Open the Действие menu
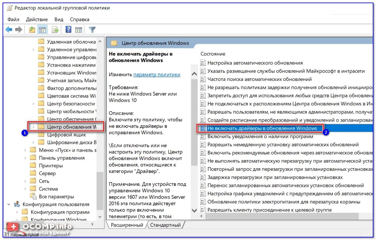Image resolution: width=376 pixels, height=240 pixels. click(37, 19)
